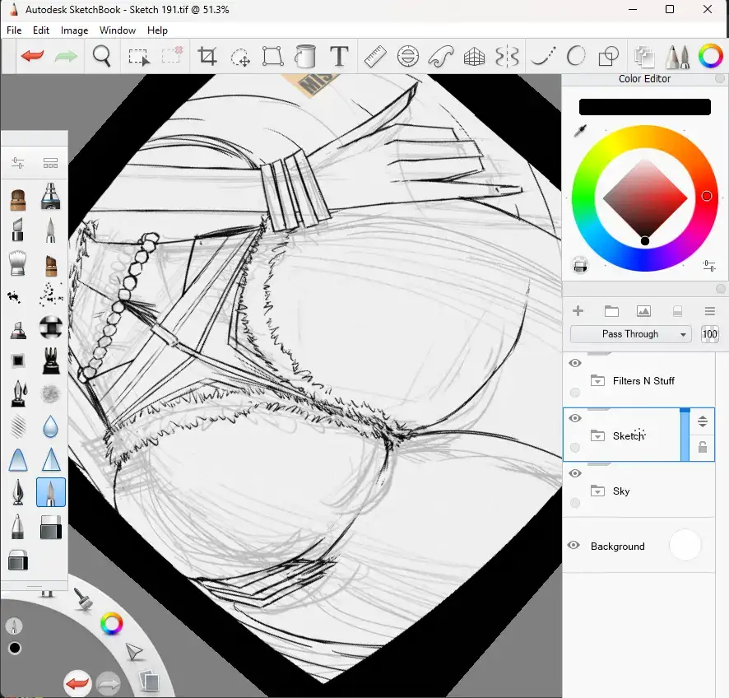Click the layer opacity value field
The image size is (729, 698).
click(709, 334)
